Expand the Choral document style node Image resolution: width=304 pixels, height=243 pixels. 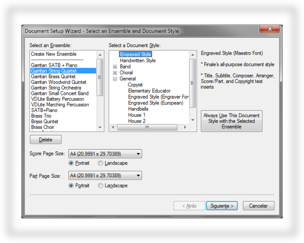tap(115, 73)
